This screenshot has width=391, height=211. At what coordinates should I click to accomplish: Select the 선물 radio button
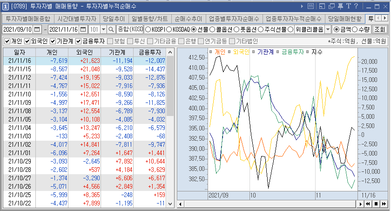(x=194, y=30)
